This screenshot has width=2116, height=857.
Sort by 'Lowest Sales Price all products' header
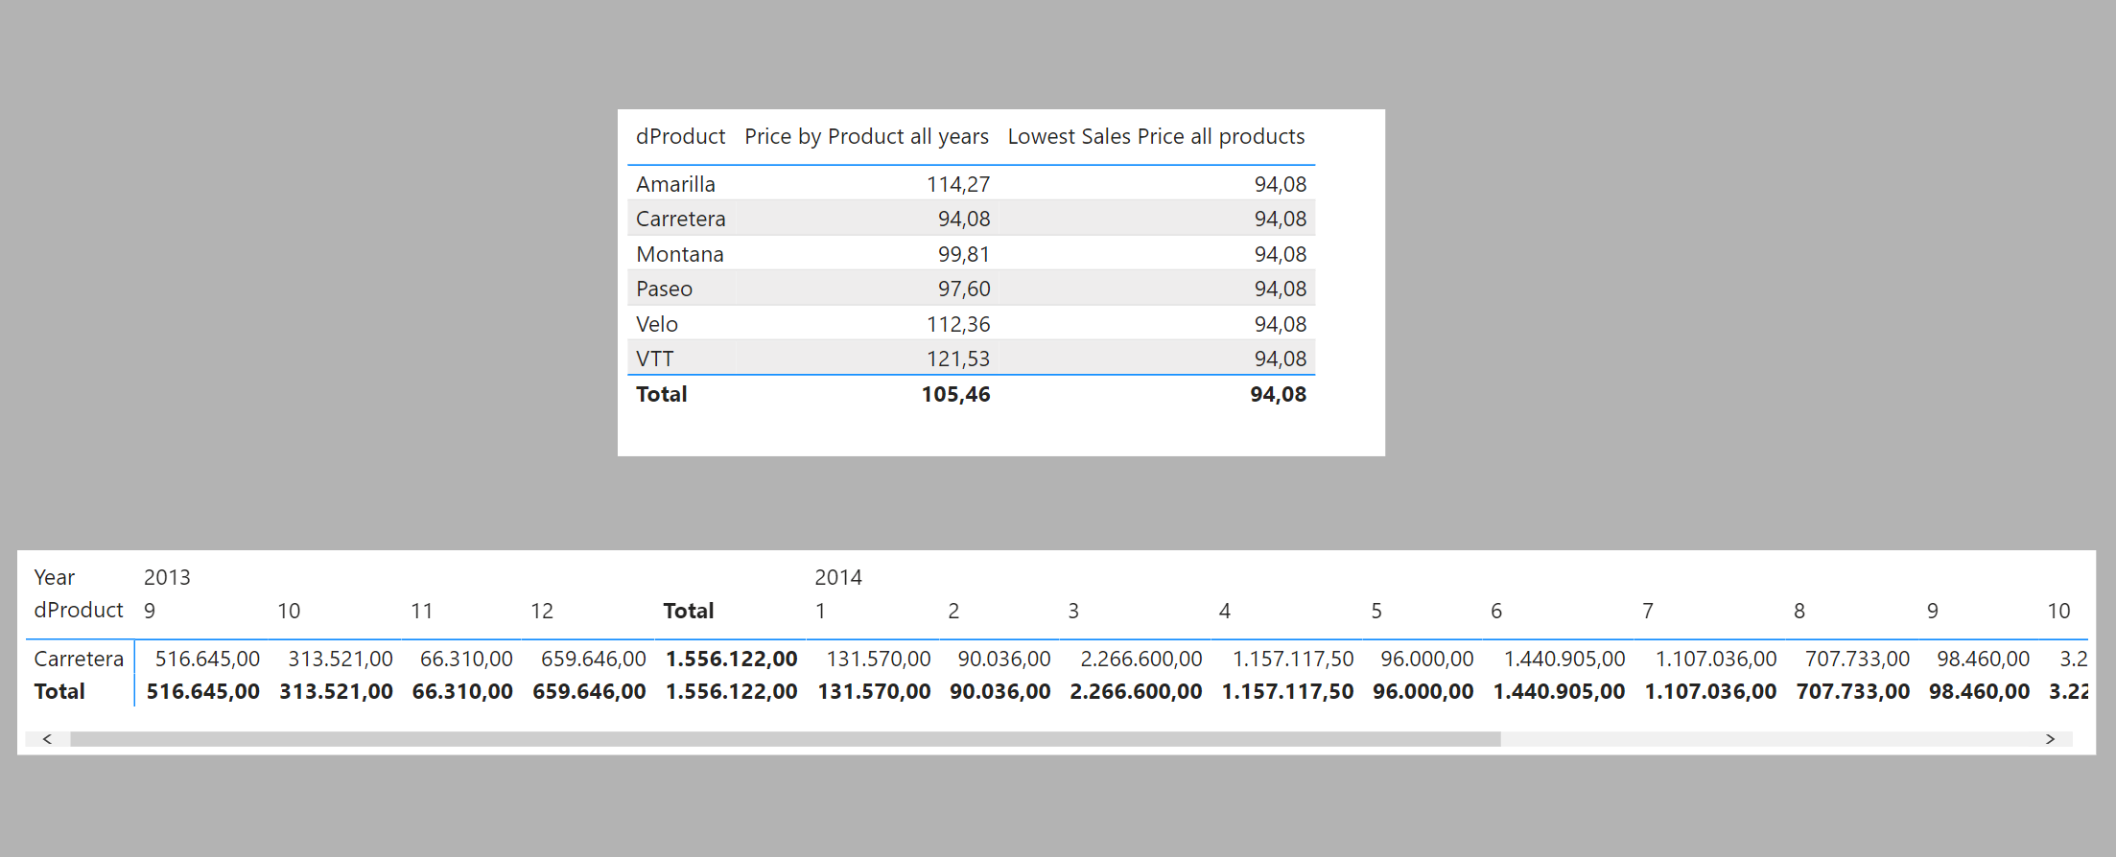pos(1156,136)
